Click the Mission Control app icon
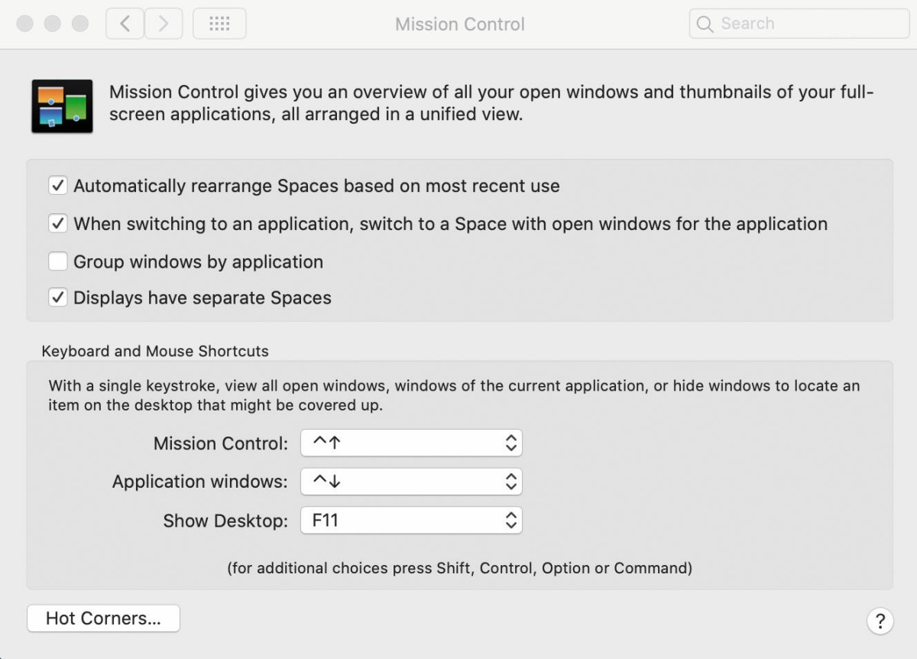The image size is (917, 659). pyautogui.click(x=62, y=106)
